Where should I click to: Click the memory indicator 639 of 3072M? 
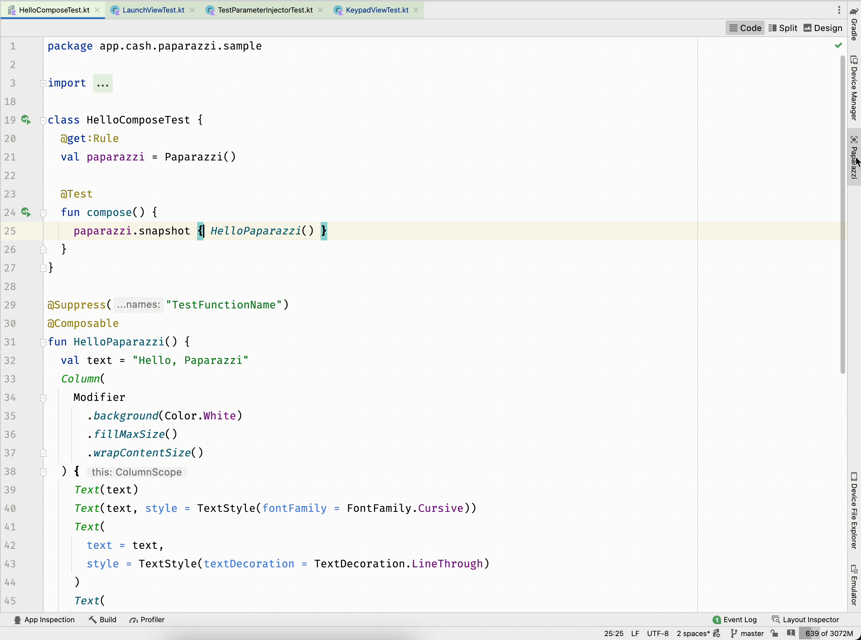pyautogui.click(x=829, y=633)
